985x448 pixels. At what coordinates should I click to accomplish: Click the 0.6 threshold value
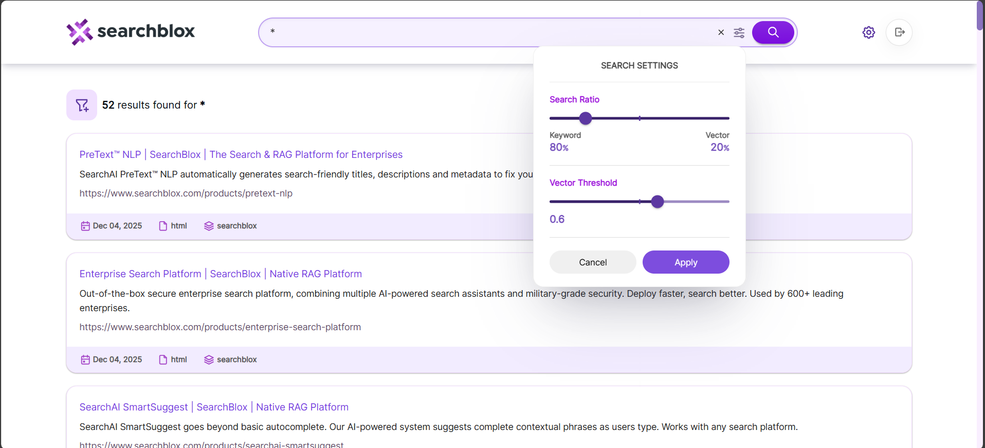(x=557, y=219)
